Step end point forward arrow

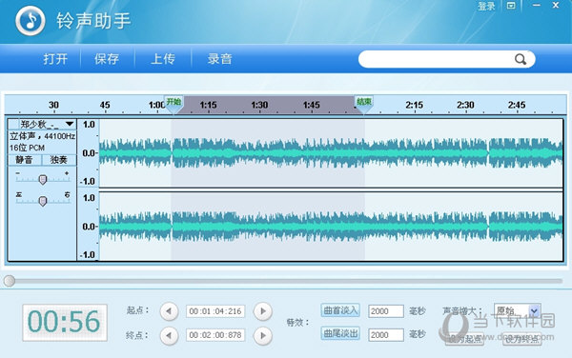tap(263, 335)
